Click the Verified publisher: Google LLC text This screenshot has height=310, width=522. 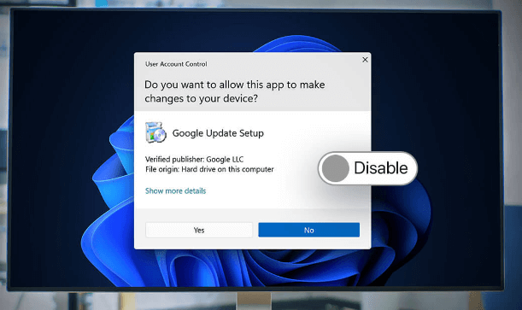click(x=194, y=160)
